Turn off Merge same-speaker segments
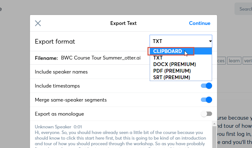The height and width of the screenshot is (148, 252). [206, 100]
